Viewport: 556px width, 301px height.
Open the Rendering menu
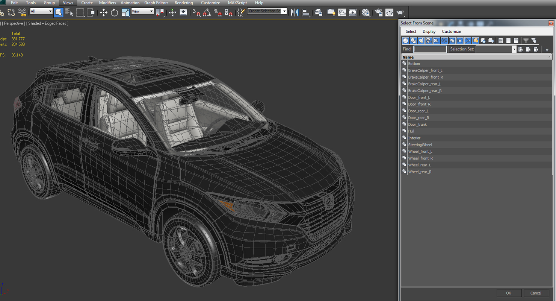point(184,3)
